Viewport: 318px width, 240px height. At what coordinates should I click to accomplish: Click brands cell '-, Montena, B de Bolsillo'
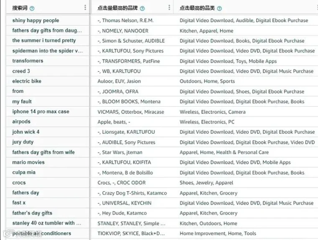pyautogui.click(x=125, y=173)
